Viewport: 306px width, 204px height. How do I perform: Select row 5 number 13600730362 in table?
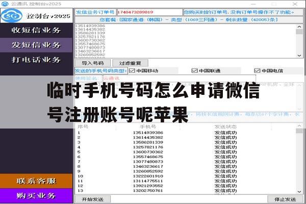[148, 152]
